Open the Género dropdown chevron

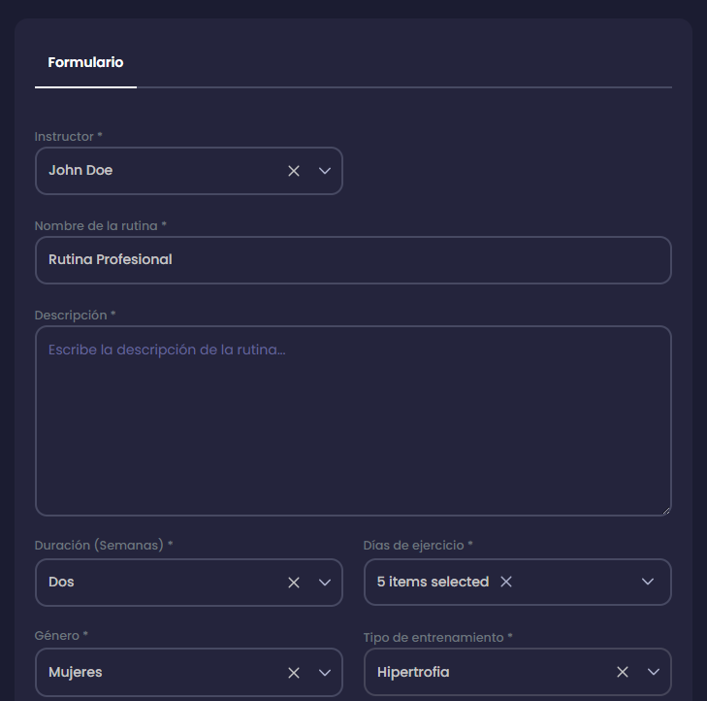pos(325,672)
